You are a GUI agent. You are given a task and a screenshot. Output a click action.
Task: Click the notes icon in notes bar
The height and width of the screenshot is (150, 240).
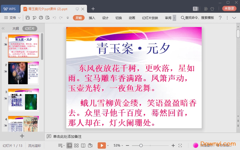click(x=49, y=136)
